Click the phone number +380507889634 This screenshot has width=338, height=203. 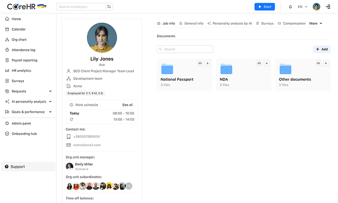(x=87, y=137)
